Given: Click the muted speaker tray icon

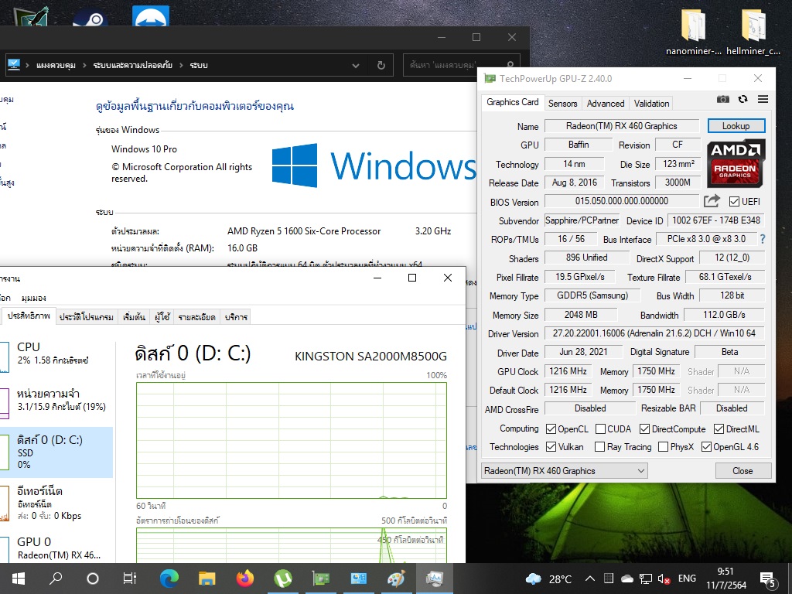Looking at the screenshot, I should [x=664, y=579].
